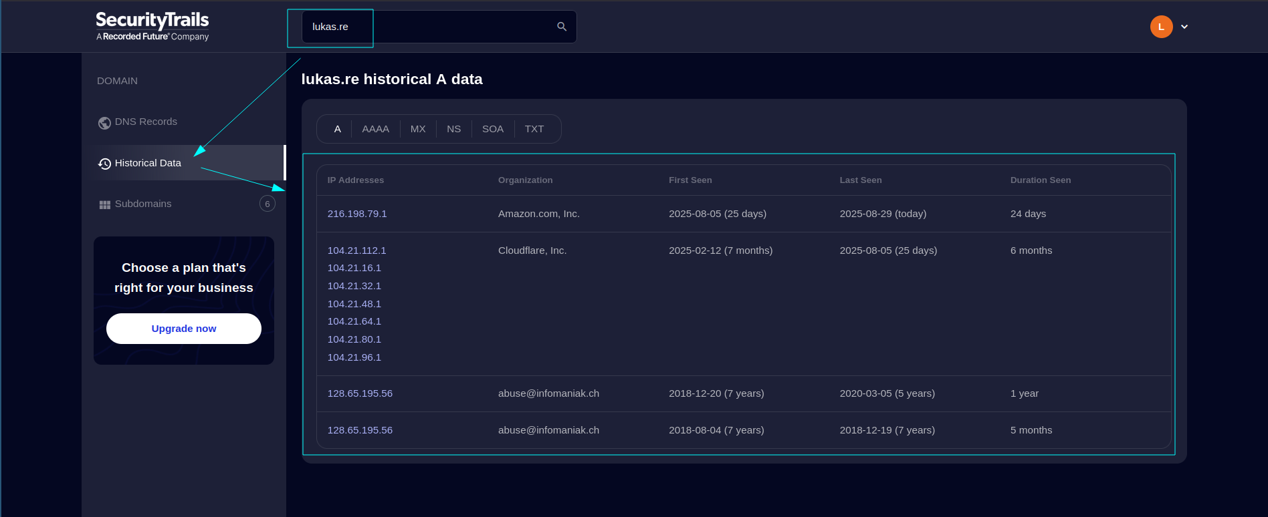Click the Subdomains count badge
Image resolution: width=1268 pixels, height=517 pixels.
click(x=267, y=204)
